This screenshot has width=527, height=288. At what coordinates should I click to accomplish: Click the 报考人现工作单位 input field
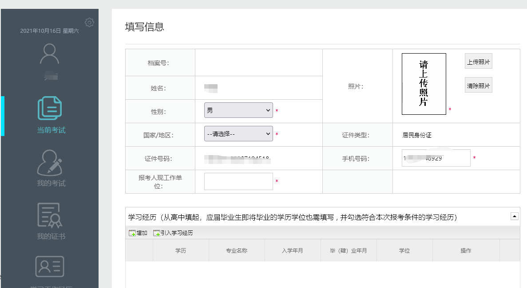[238, 181]
